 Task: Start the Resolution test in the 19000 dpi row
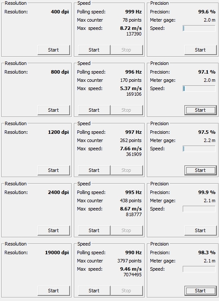pos(54,291)
